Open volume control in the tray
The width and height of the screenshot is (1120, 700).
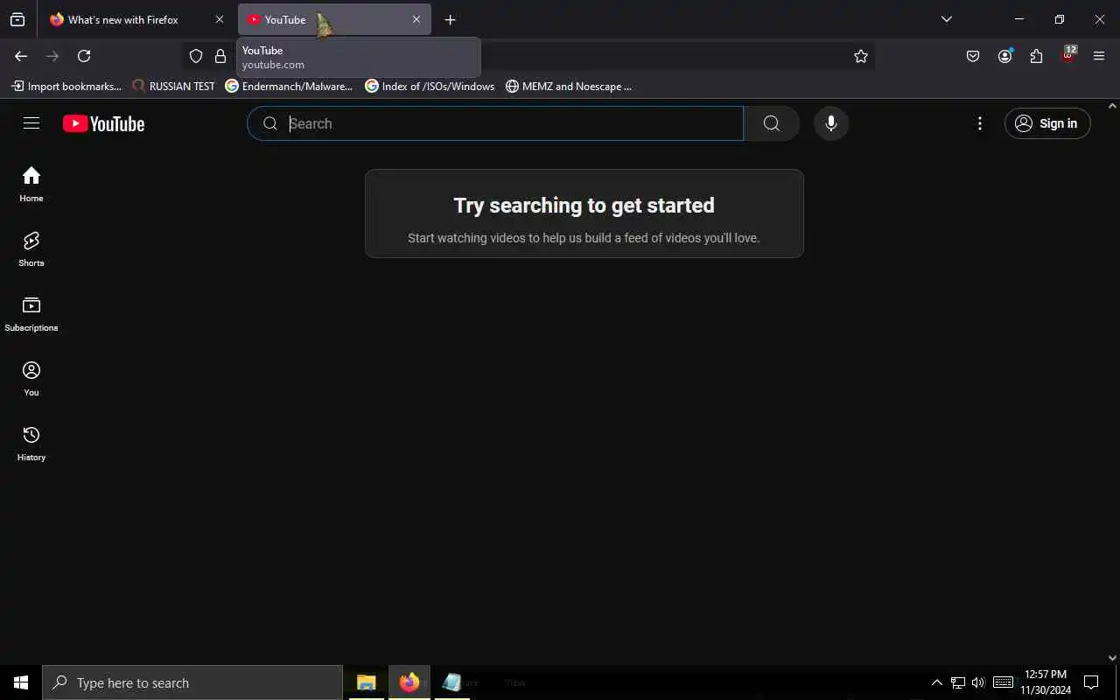pyautogui.click(x=978, y=682)
